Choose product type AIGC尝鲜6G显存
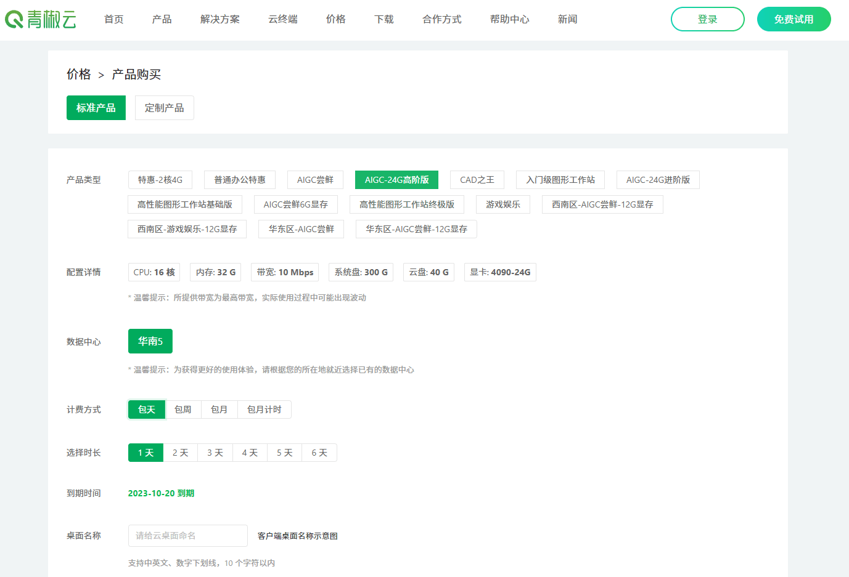Screen dimensions: 849x577 click(296, 204)
